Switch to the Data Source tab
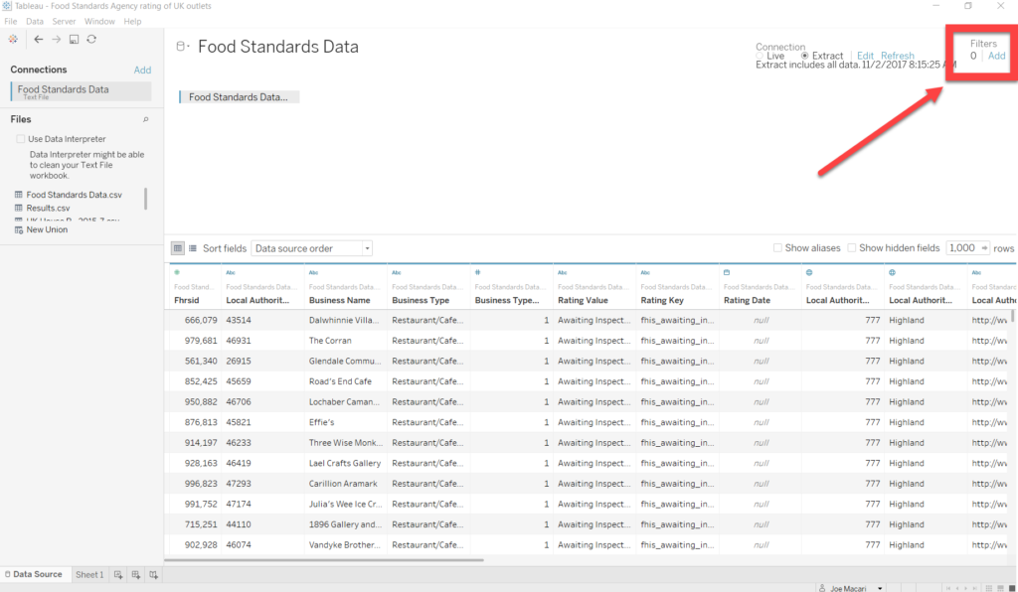Screen dimensions: 1018x592 click(34, 574)
